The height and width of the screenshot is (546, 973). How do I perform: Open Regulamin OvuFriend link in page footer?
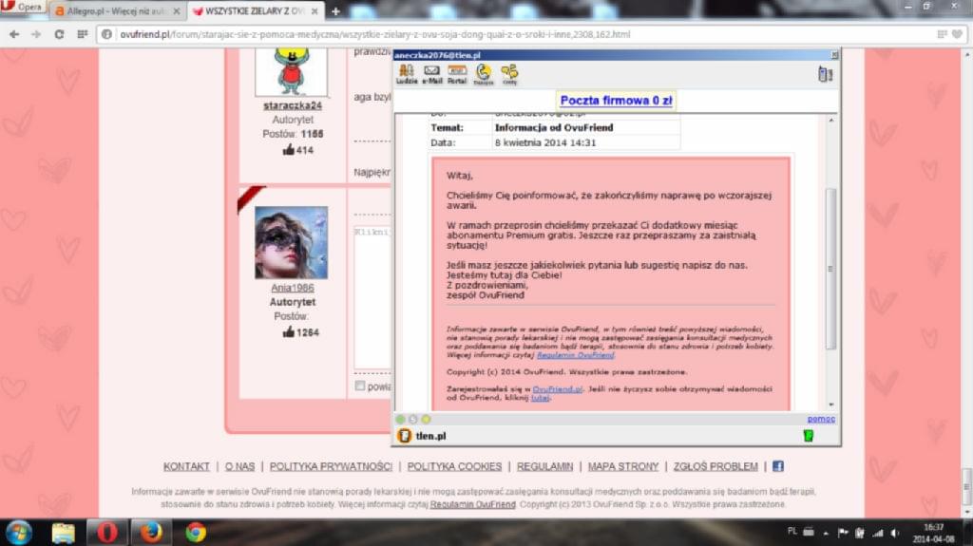(x=473, y=504)
